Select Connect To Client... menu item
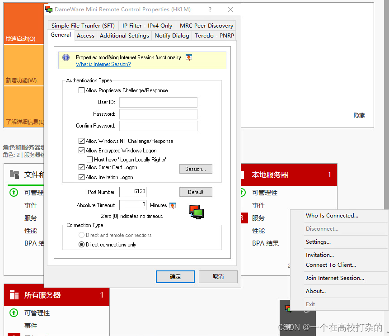This screenshot has width=389, height=336. click(339, 265)
